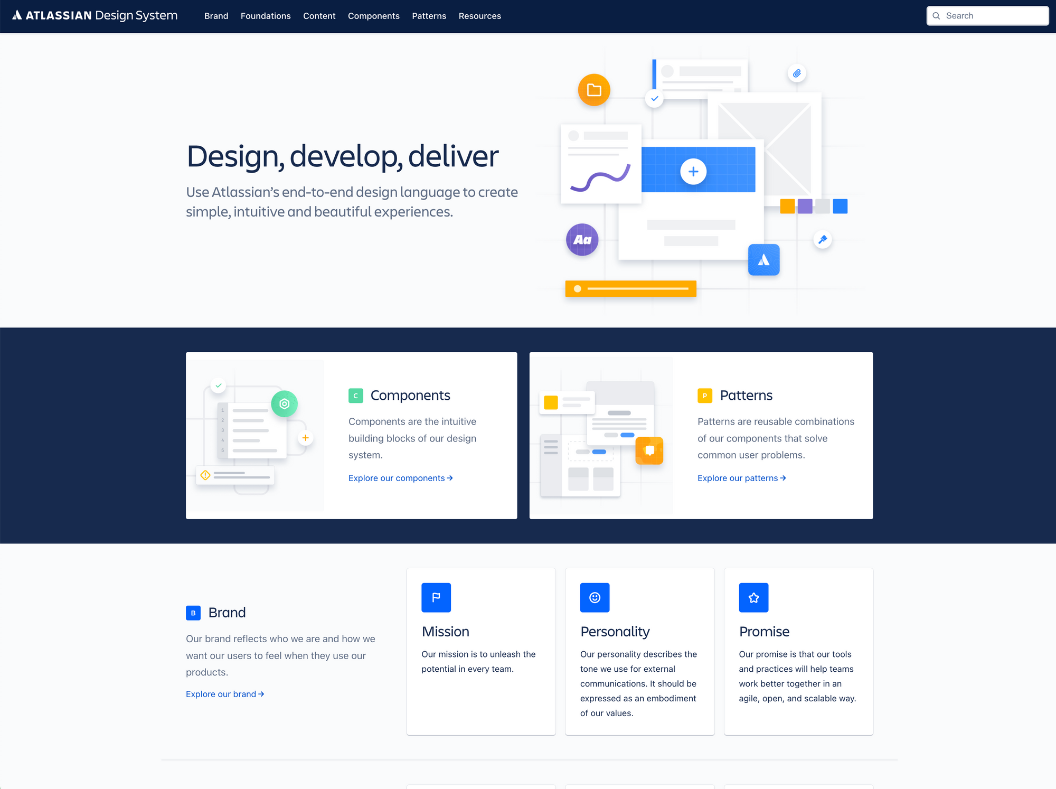Click the Content navigation tab
The width and height of the screenshot is (1056, 789).
319,15
